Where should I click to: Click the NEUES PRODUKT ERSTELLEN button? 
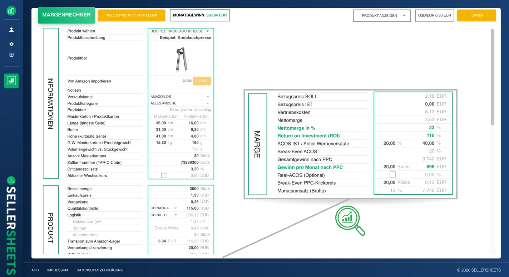[x=132, y=15]
